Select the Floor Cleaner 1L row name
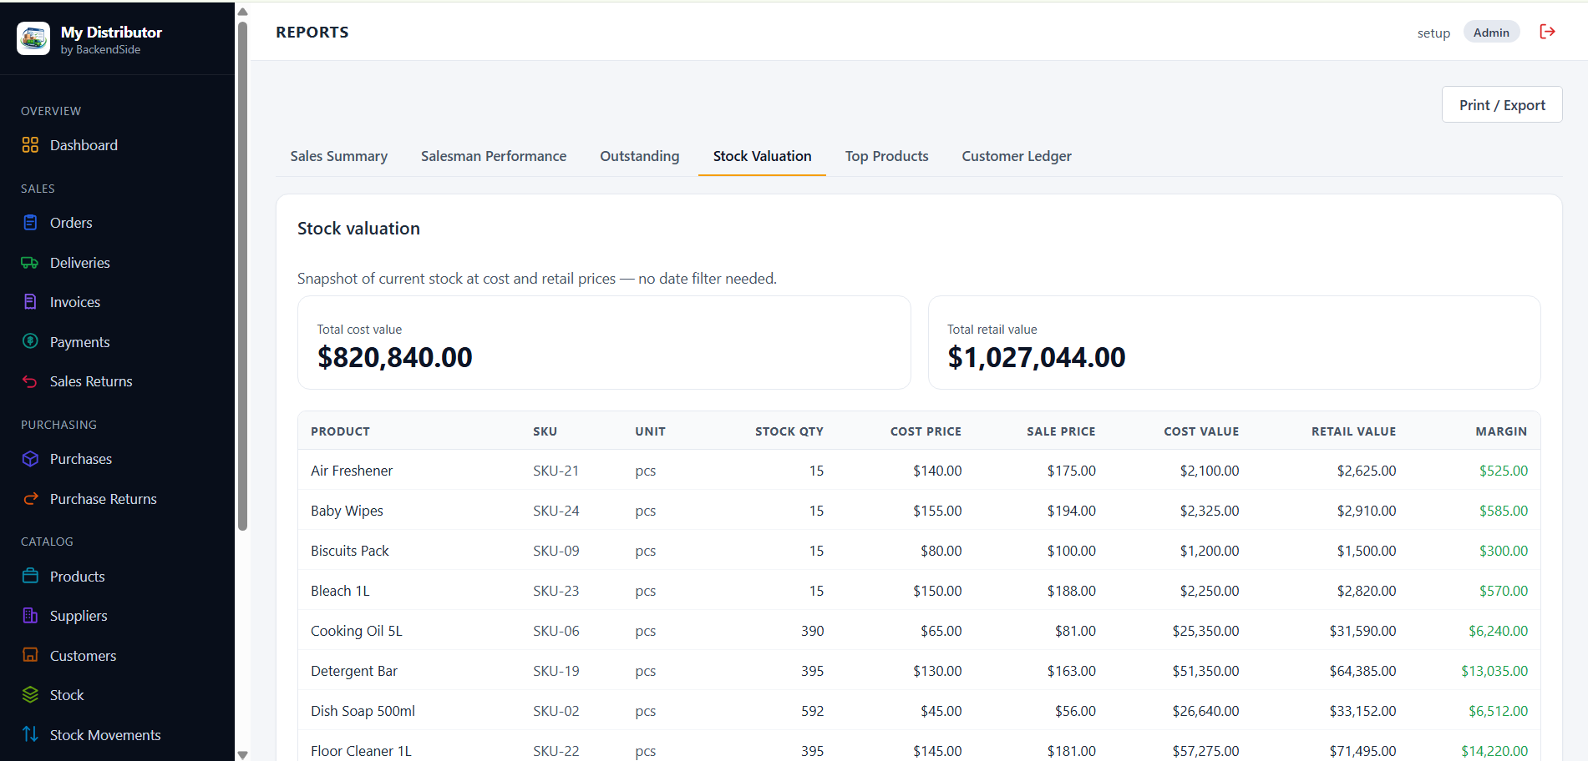The width and height of the screenshot is (1588, 761). coord(361,751)
